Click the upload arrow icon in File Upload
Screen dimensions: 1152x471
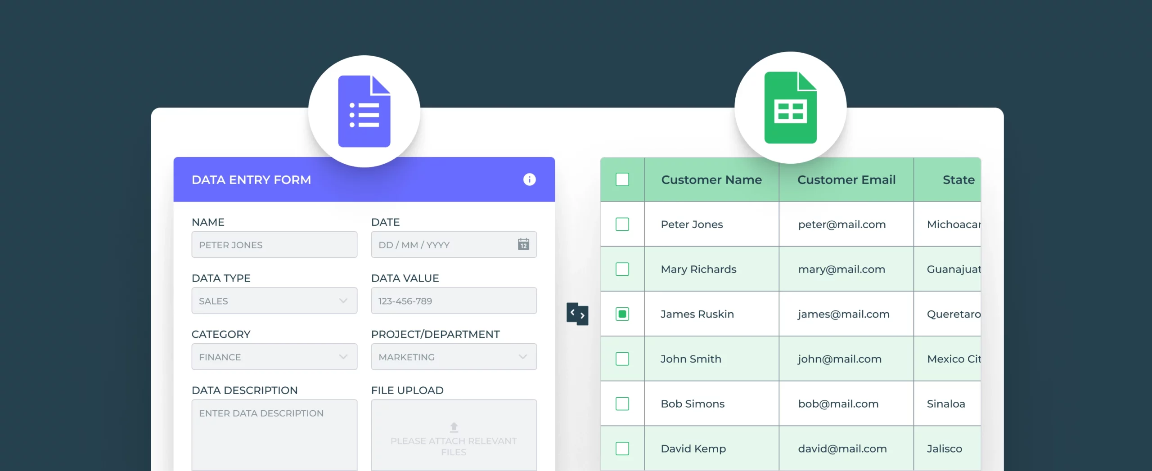tap(454, 426)
